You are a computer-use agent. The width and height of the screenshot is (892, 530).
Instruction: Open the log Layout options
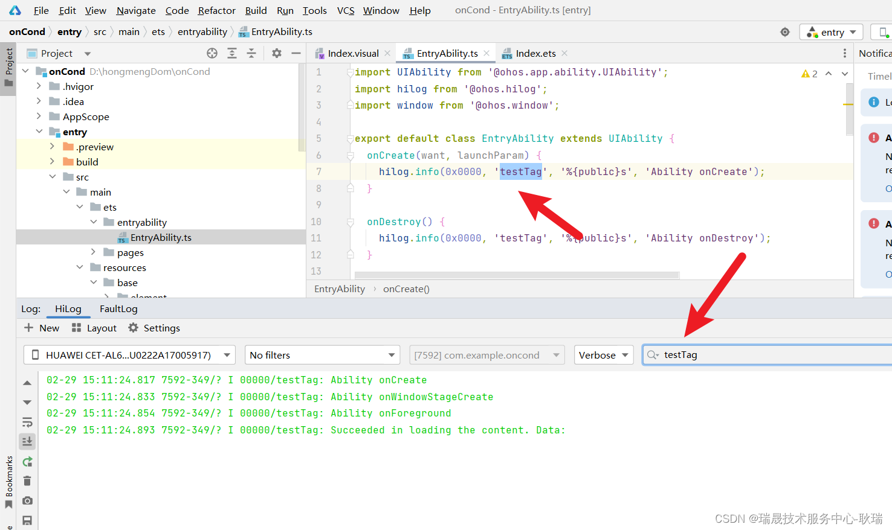94,328
